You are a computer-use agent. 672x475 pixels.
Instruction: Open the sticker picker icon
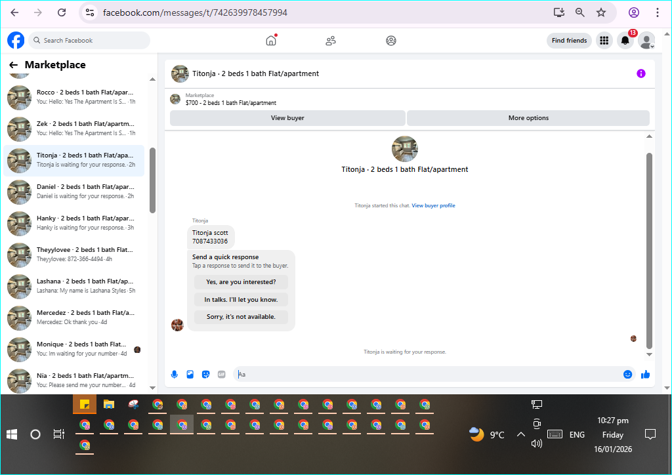(x=205, y=375)
